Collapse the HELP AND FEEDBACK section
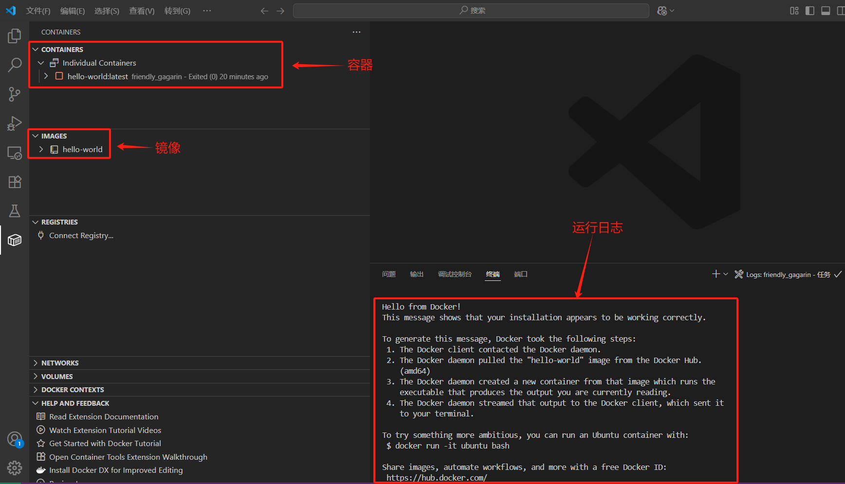The width and height of the screenshot is (845, 484). (36, 403)
